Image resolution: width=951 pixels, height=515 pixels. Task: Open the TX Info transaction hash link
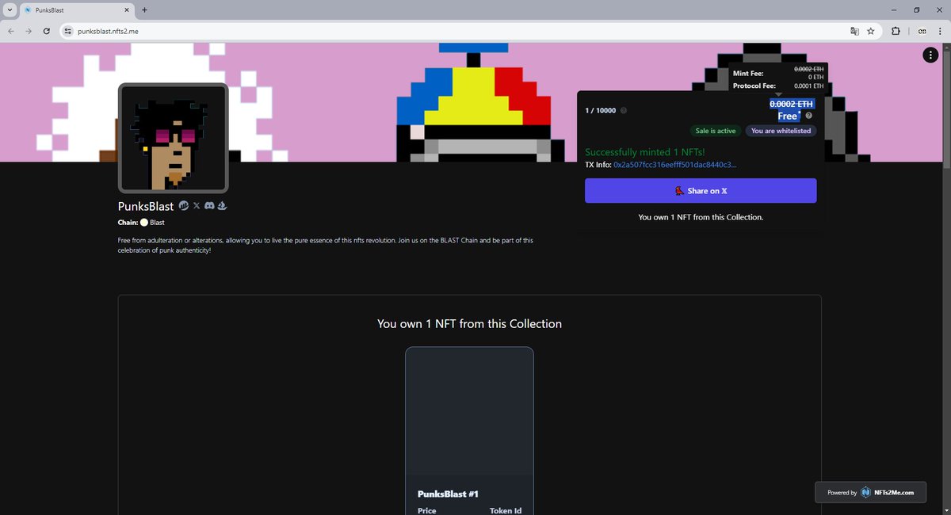[x=674, y=165]
